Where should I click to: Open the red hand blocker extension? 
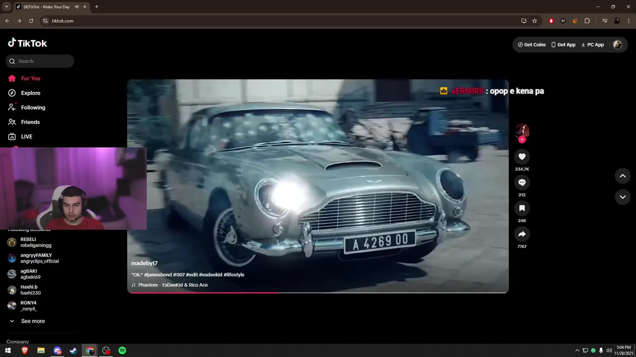551,21
